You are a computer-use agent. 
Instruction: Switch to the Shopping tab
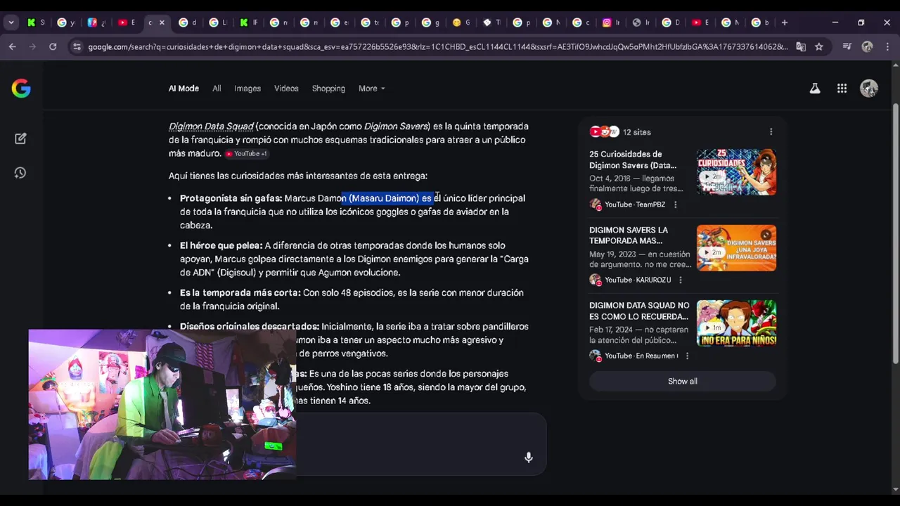(328, 89)
